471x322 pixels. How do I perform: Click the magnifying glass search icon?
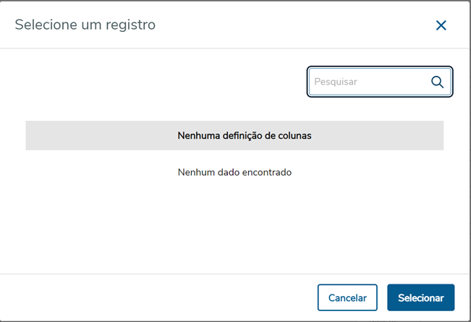point(437,82)
